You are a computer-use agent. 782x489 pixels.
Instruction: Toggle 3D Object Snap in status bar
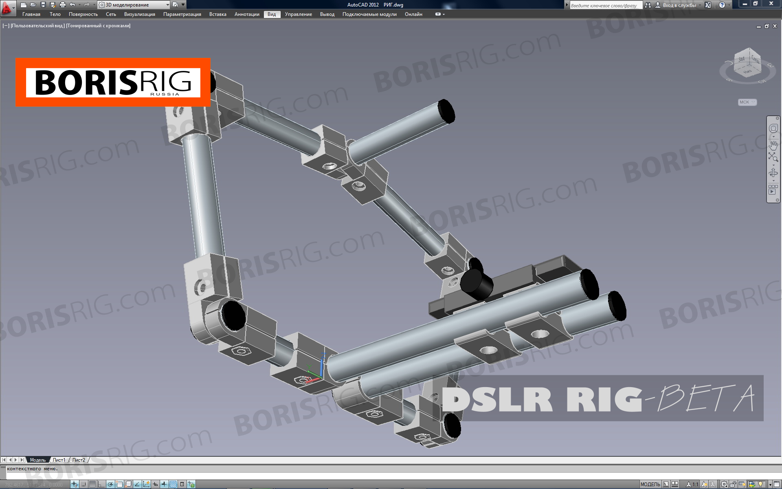pos(128,484)
